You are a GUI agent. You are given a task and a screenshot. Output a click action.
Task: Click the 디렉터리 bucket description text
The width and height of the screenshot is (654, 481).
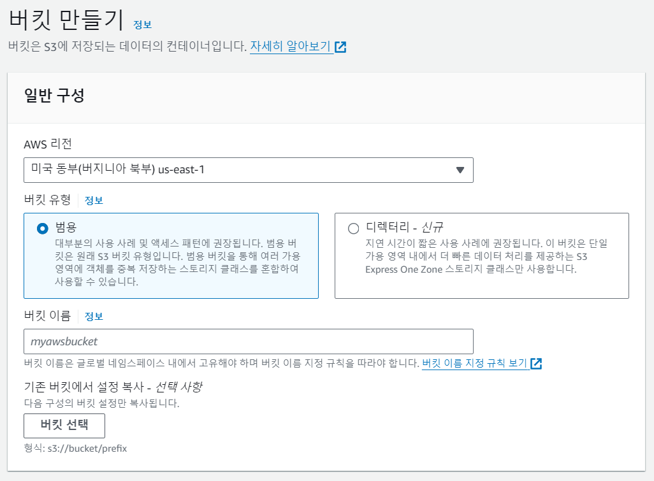pyautogui.click(x=486, y=256)
